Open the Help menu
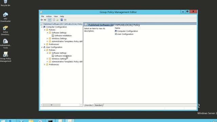 (x=62, y=16)
